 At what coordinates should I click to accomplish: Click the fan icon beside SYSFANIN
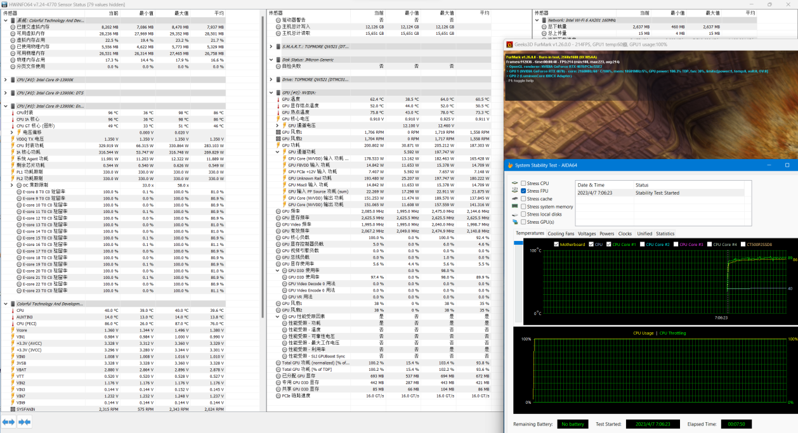click(13, 409)
